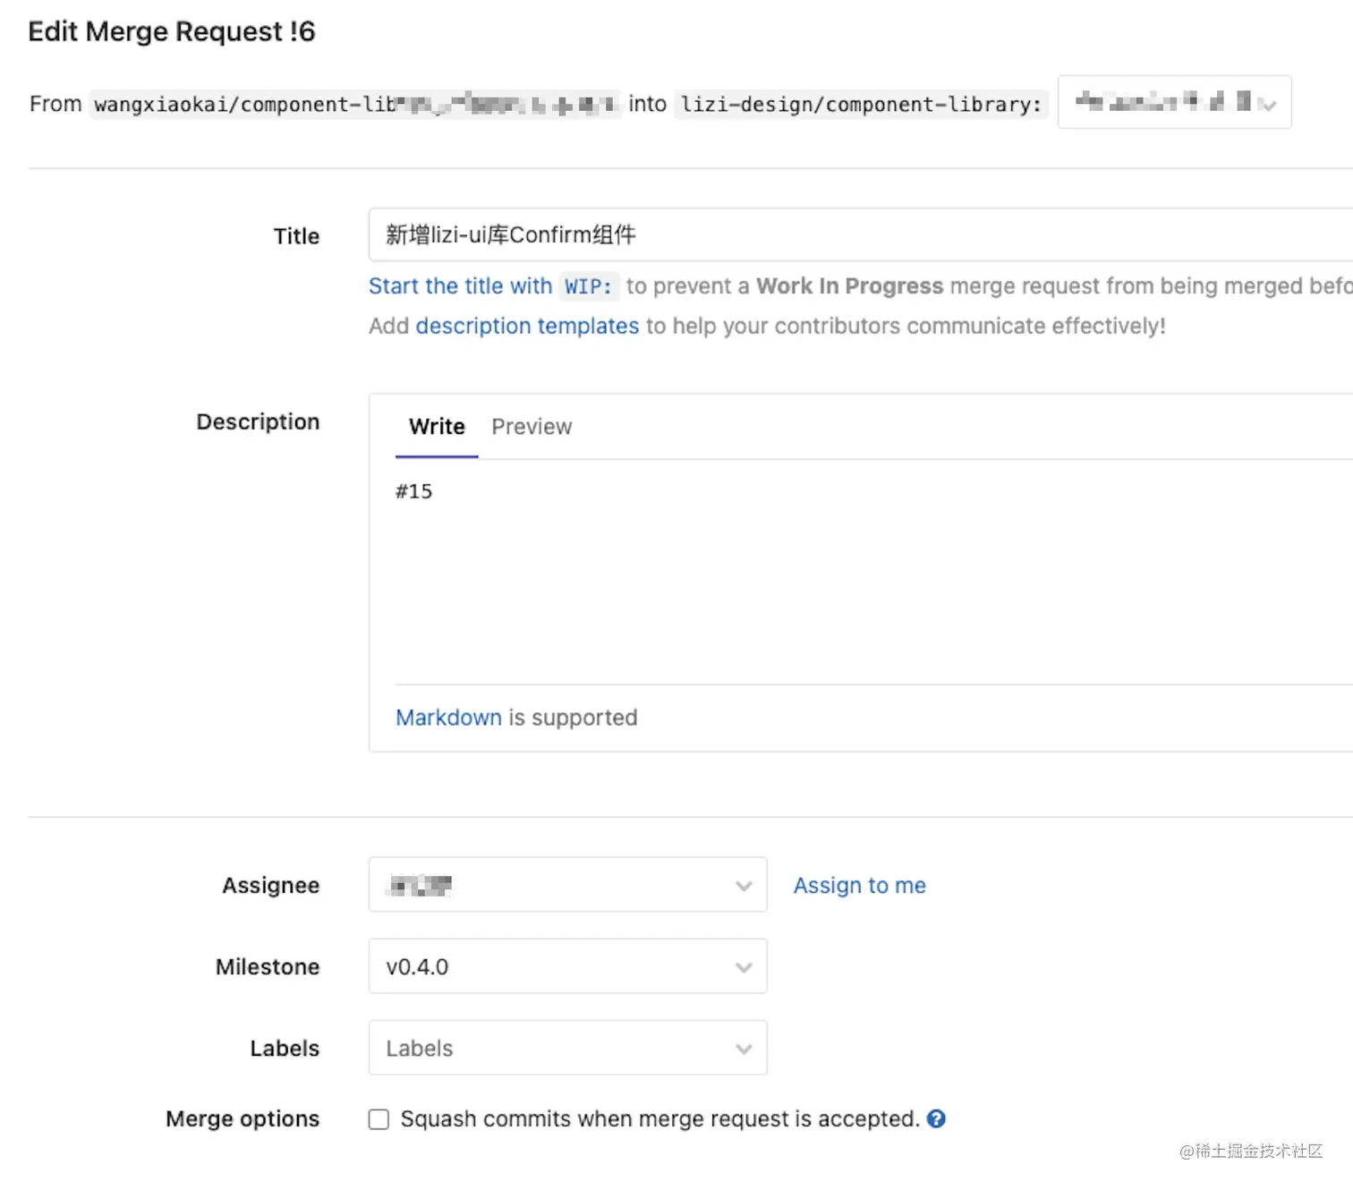
Task: Click the Squash commits label text
Action: coord(659,1118)
